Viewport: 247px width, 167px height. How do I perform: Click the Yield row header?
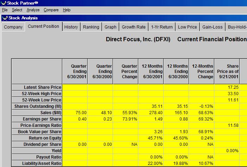point(37,151)
